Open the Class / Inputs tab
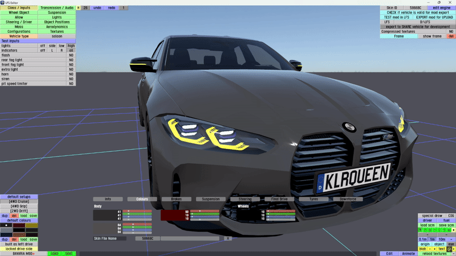Viewport: 456px width, 256px height. coord(19,8)
